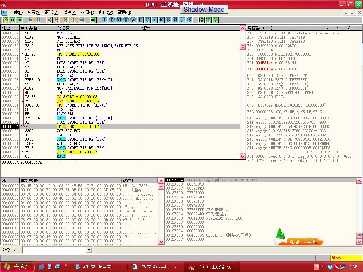Open the 文件(F) menu

(x=16, y=12)
